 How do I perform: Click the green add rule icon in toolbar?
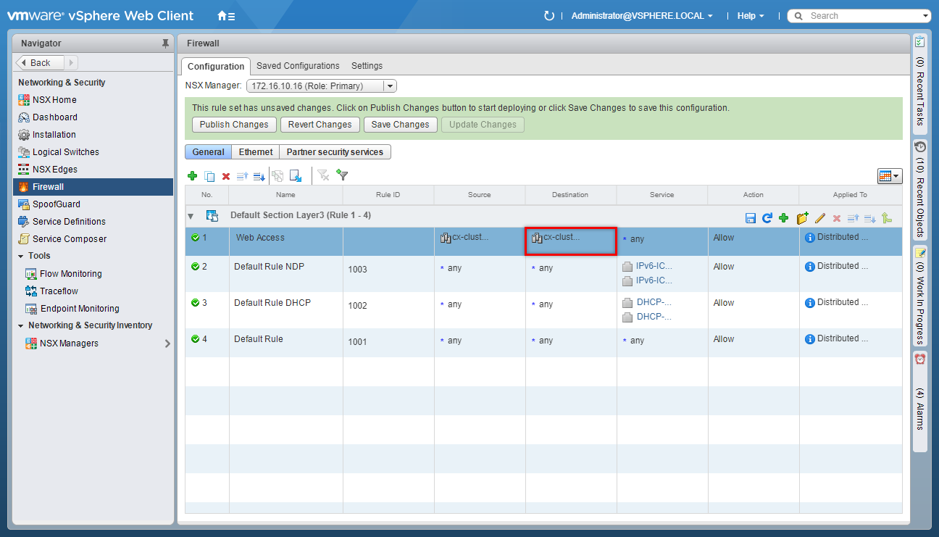point(193,176)
